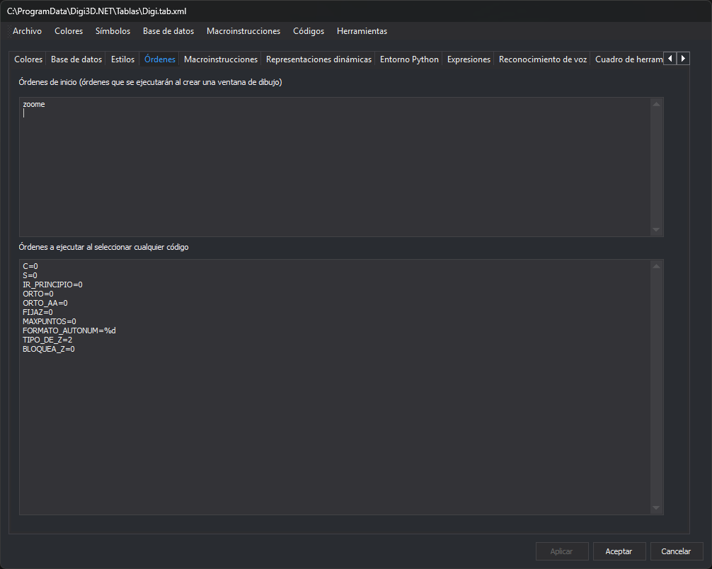Click the Cancelar button

[676, 551]
